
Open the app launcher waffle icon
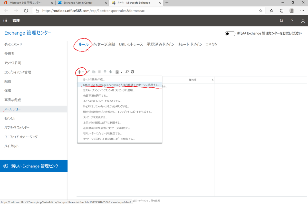5,21
